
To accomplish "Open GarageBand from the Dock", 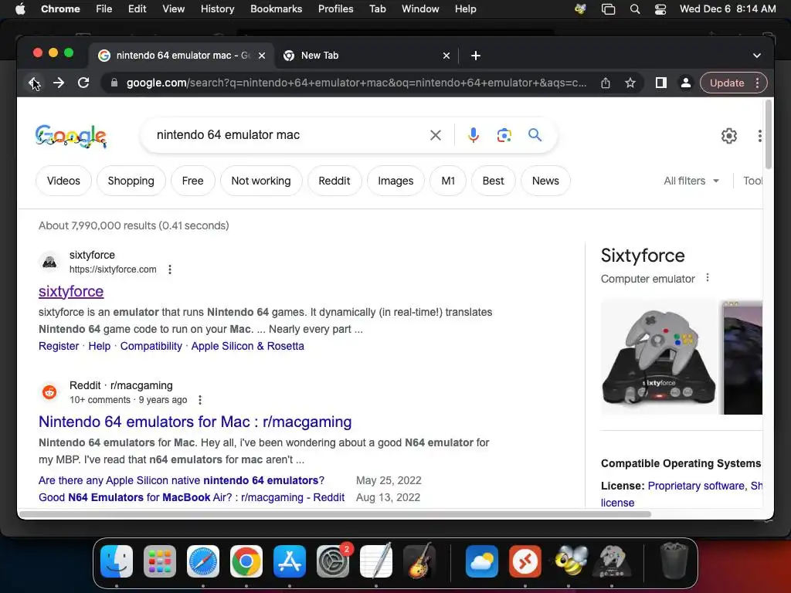I will [x=419, y=561].
